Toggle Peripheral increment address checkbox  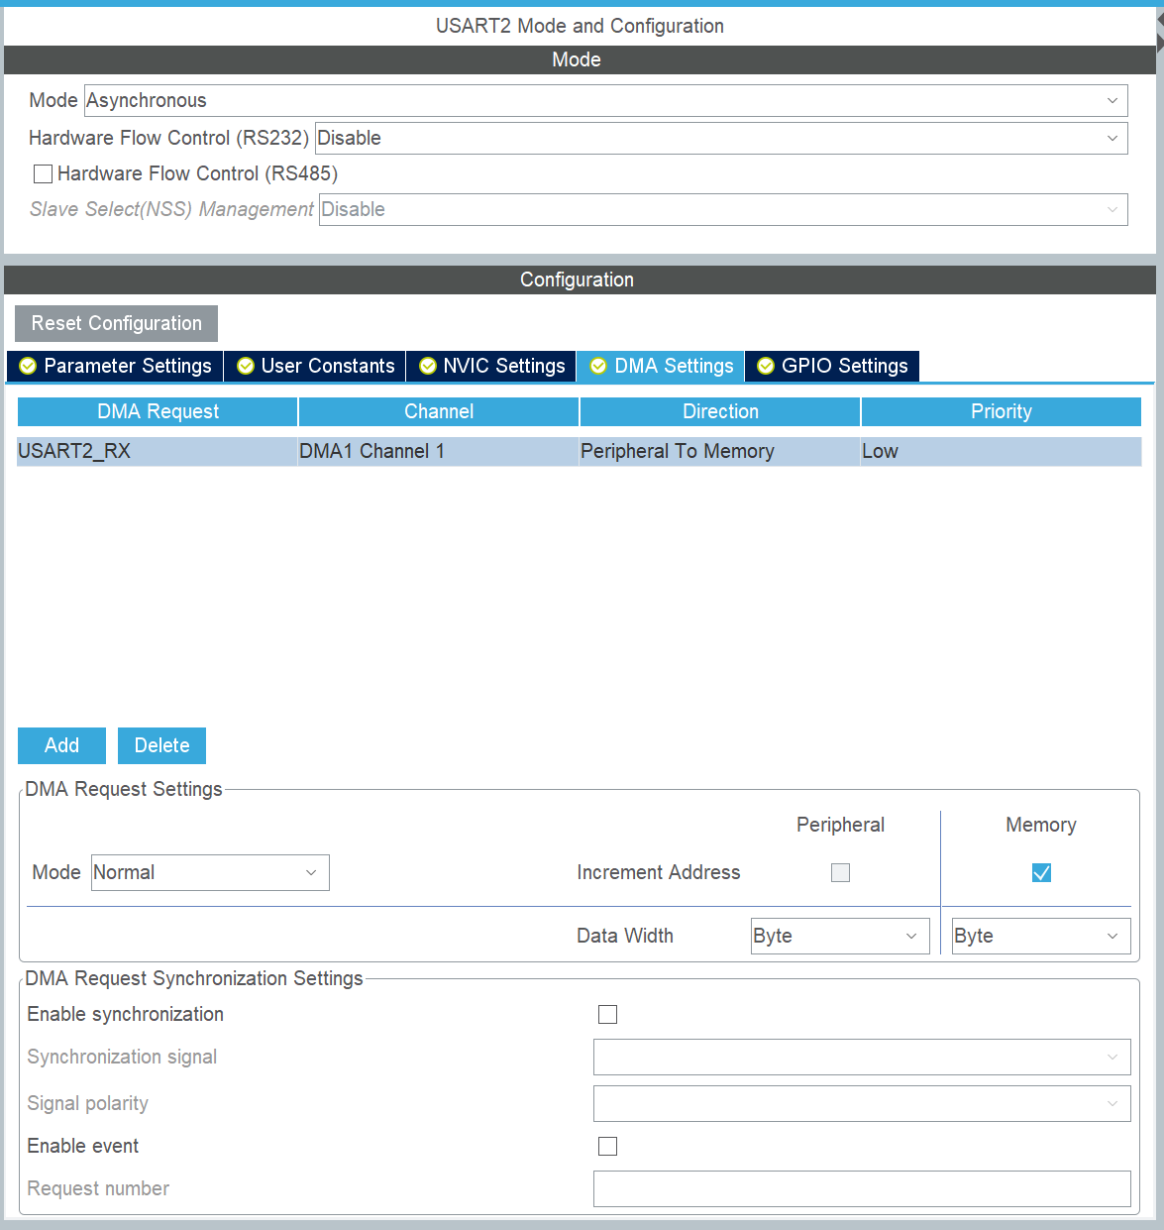coord(840,872)
